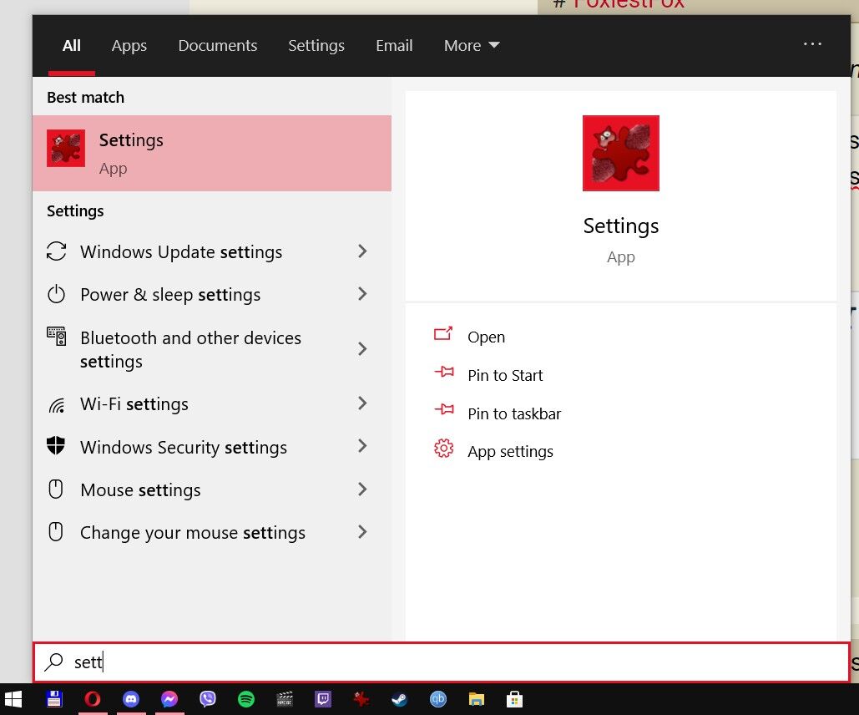The width and height of the screenshot is (859, 715).
Task: Choose Pin to Start action
Action: [505, 375]
